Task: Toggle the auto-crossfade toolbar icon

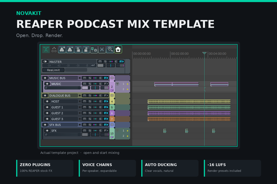Action: point(46,49)
